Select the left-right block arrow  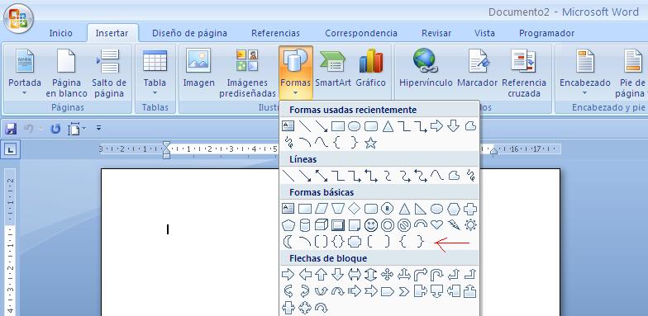coord(354,274)
